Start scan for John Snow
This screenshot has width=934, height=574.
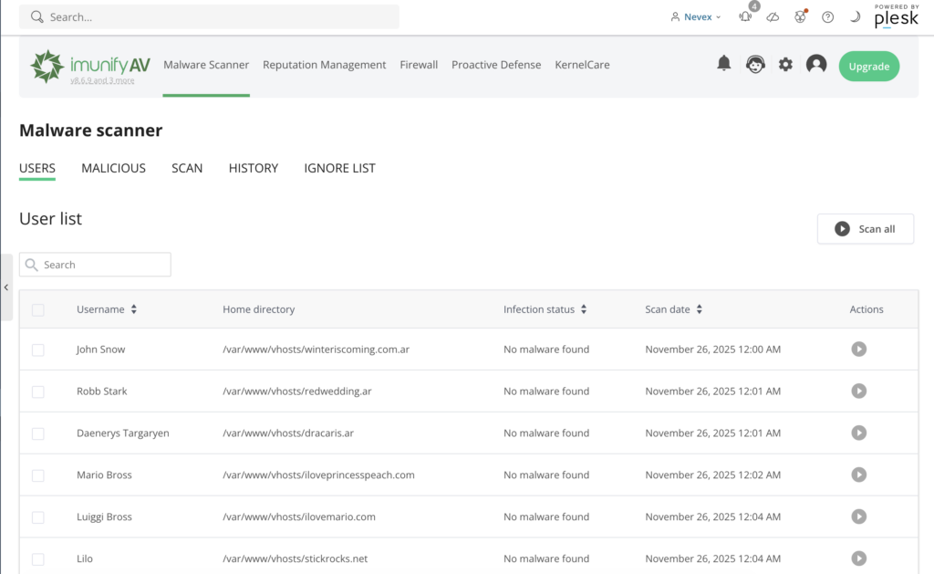pyautogui.click(x=858, y=350)
